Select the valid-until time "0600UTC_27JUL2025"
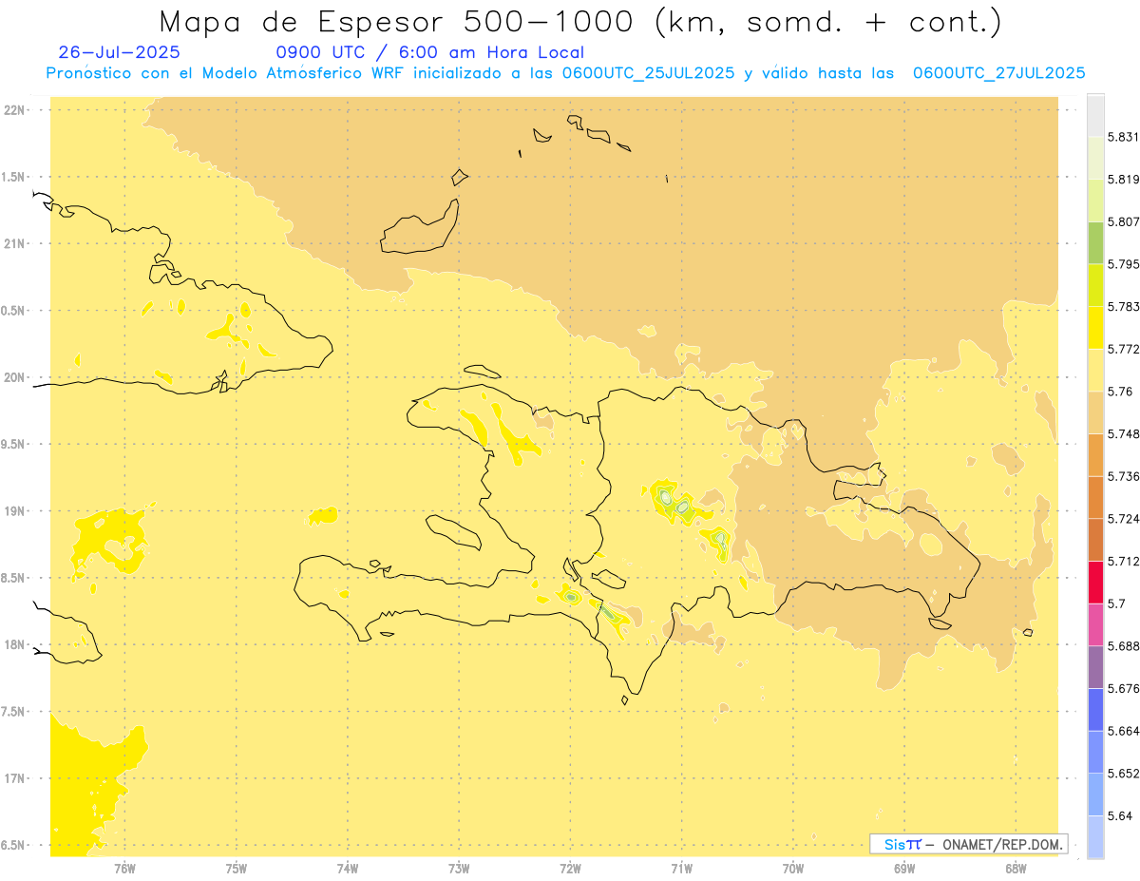 tap(998, 73)
